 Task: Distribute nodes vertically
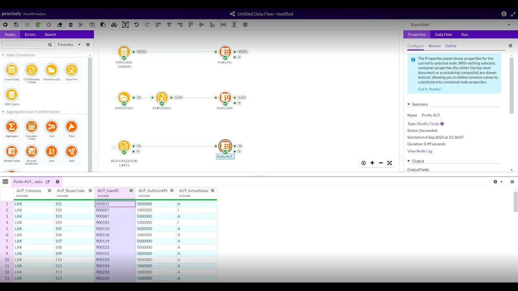point(234,25)
